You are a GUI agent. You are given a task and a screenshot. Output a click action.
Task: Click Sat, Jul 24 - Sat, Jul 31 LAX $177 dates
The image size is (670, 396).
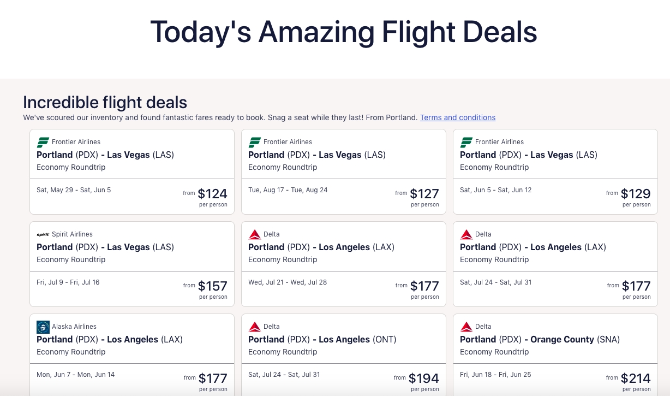(x=496, y=282)
